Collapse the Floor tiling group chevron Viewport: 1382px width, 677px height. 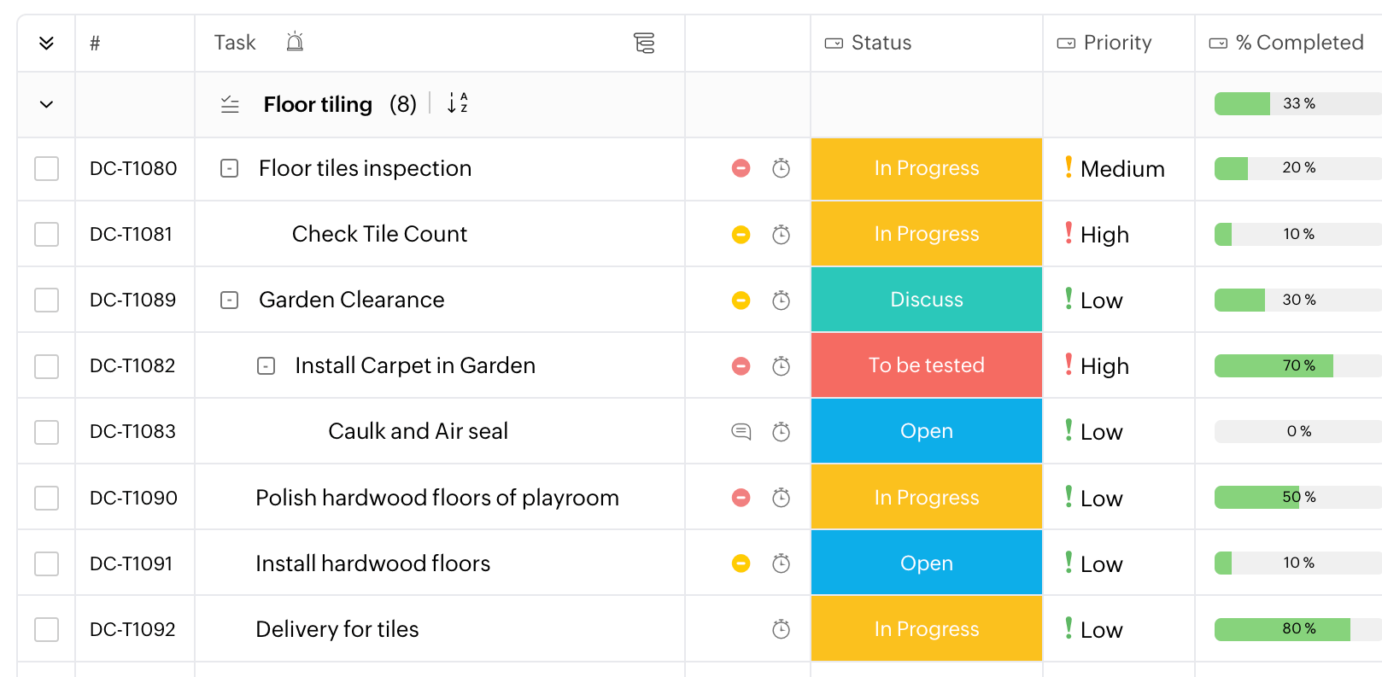click(x=46, y=104)
